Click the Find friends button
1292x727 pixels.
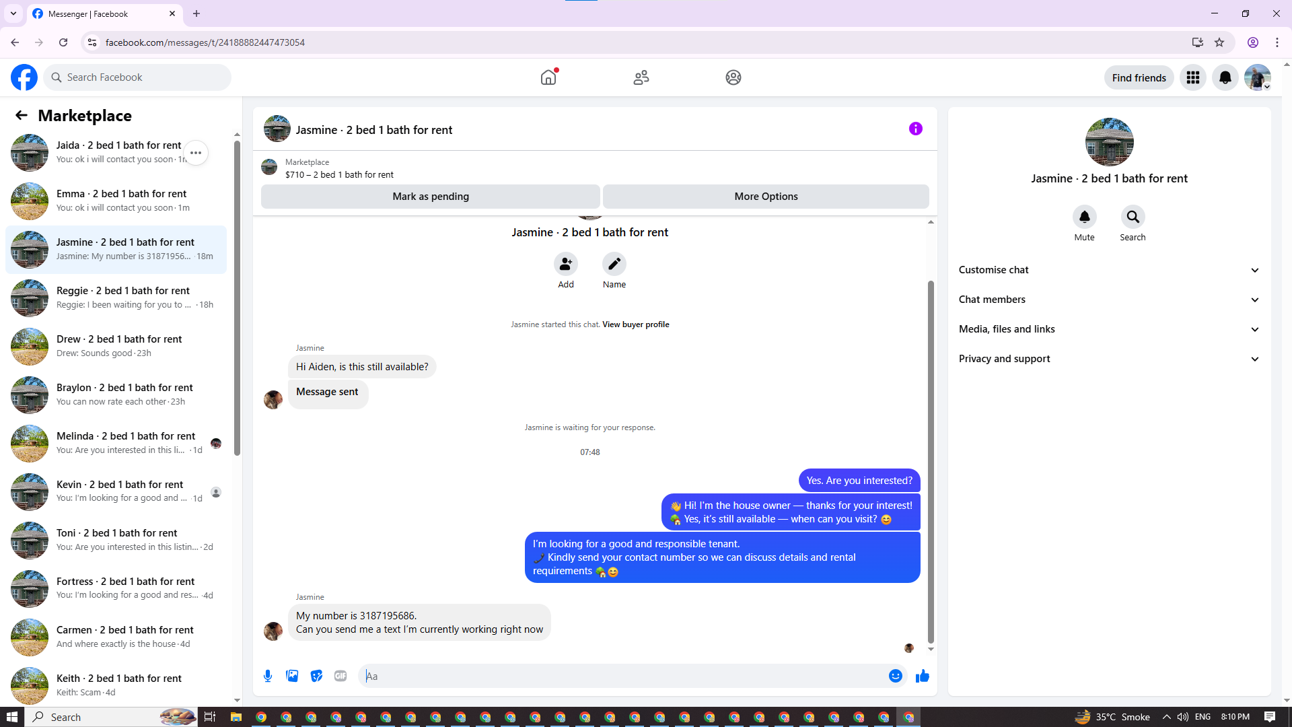[x=1139, y=77]
